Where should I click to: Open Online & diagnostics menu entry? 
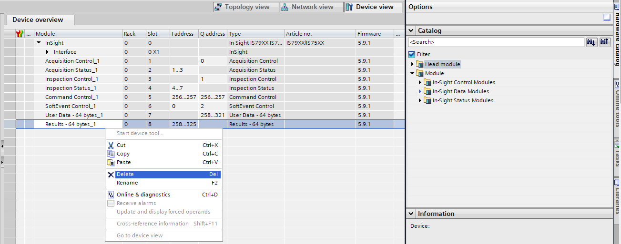(x=163, y=195)
